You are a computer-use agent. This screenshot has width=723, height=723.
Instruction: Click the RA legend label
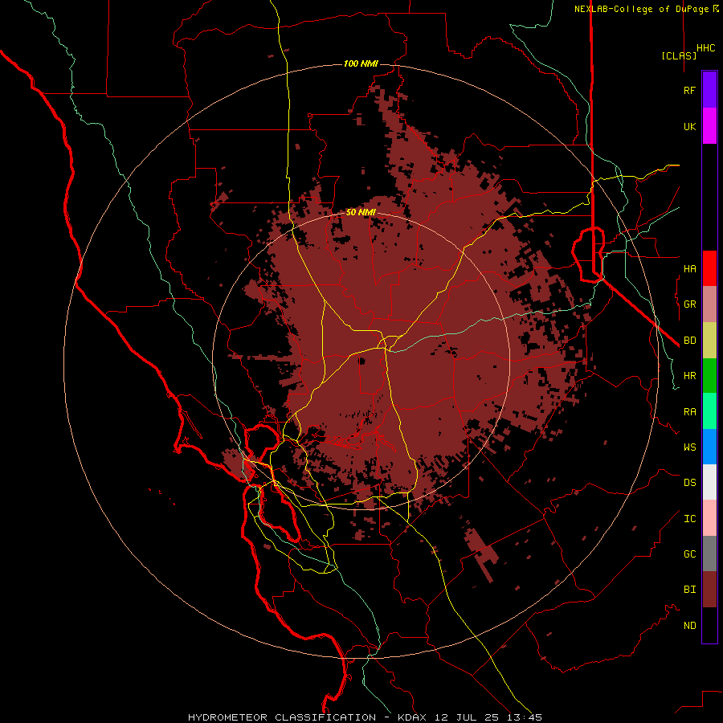coord(689,411)
